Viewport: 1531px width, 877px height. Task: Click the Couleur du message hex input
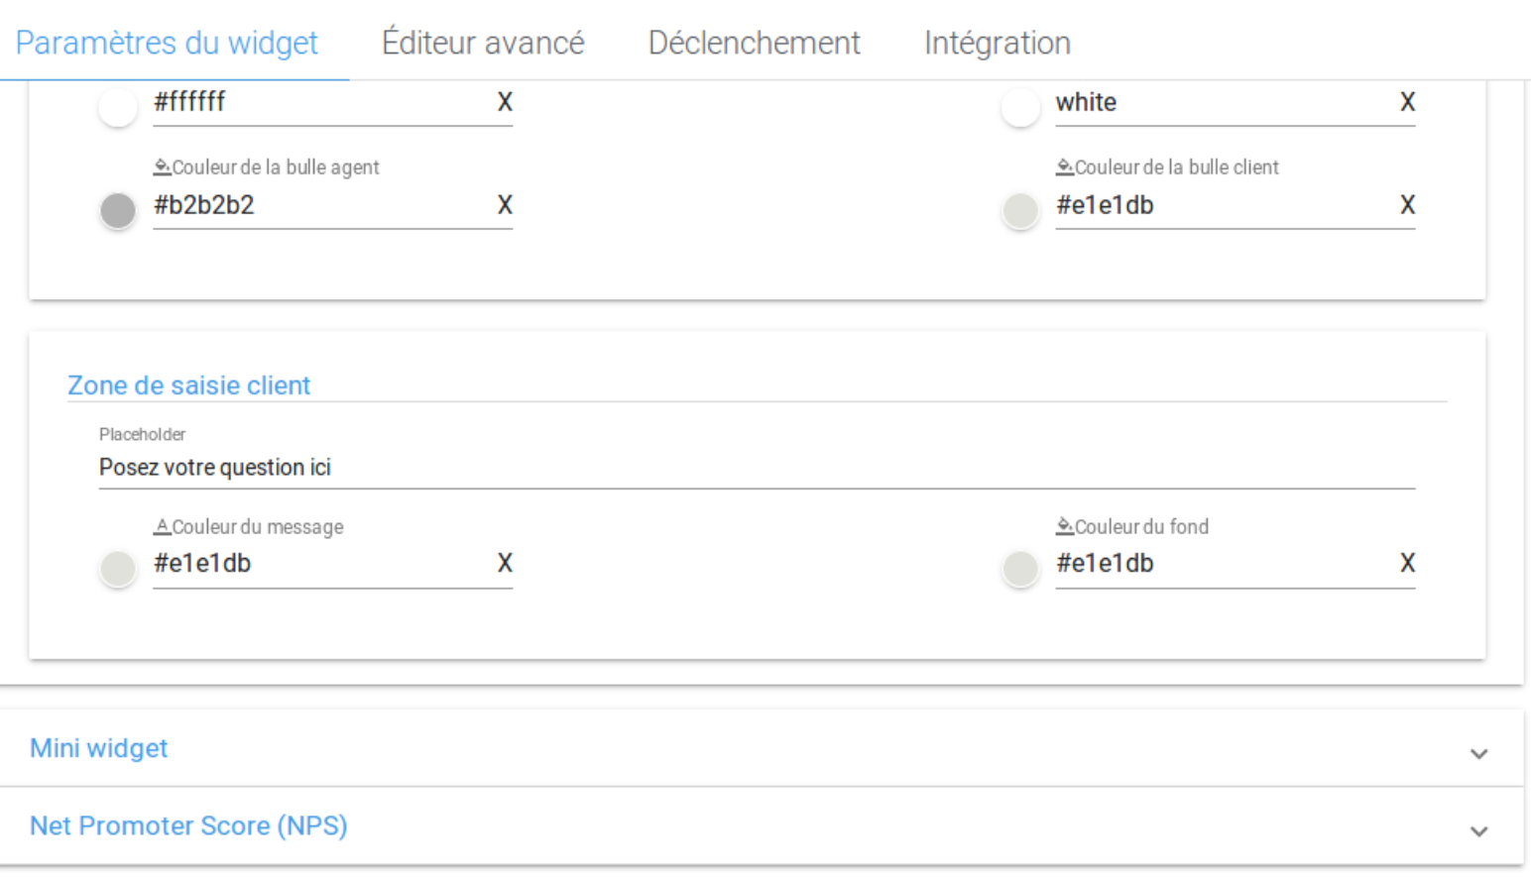pos(317,564)
